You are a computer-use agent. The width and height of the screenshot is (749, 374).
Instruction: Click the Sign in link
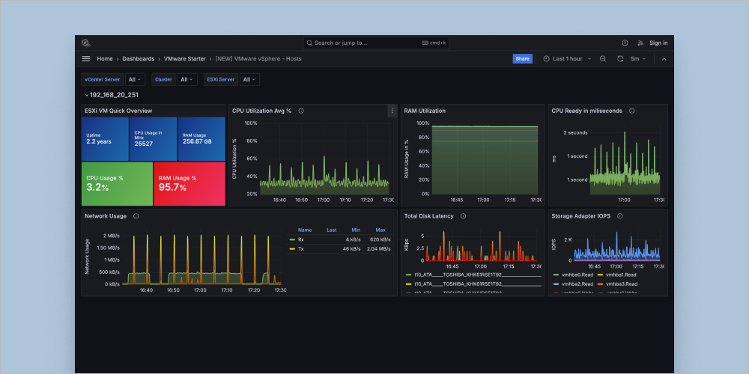[658, 43]
